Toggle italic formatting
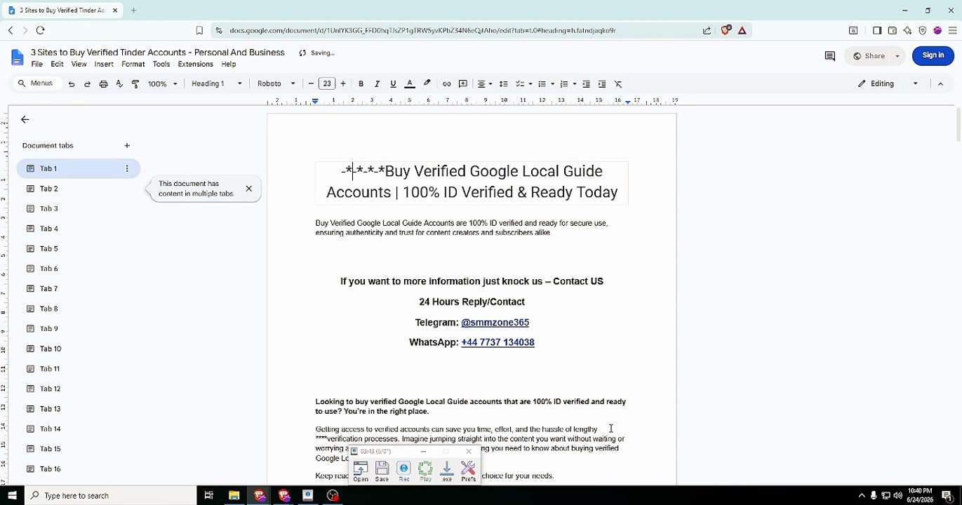Image resolution: width=962 pixels, height=505 pixels. (x=377, y=84)
